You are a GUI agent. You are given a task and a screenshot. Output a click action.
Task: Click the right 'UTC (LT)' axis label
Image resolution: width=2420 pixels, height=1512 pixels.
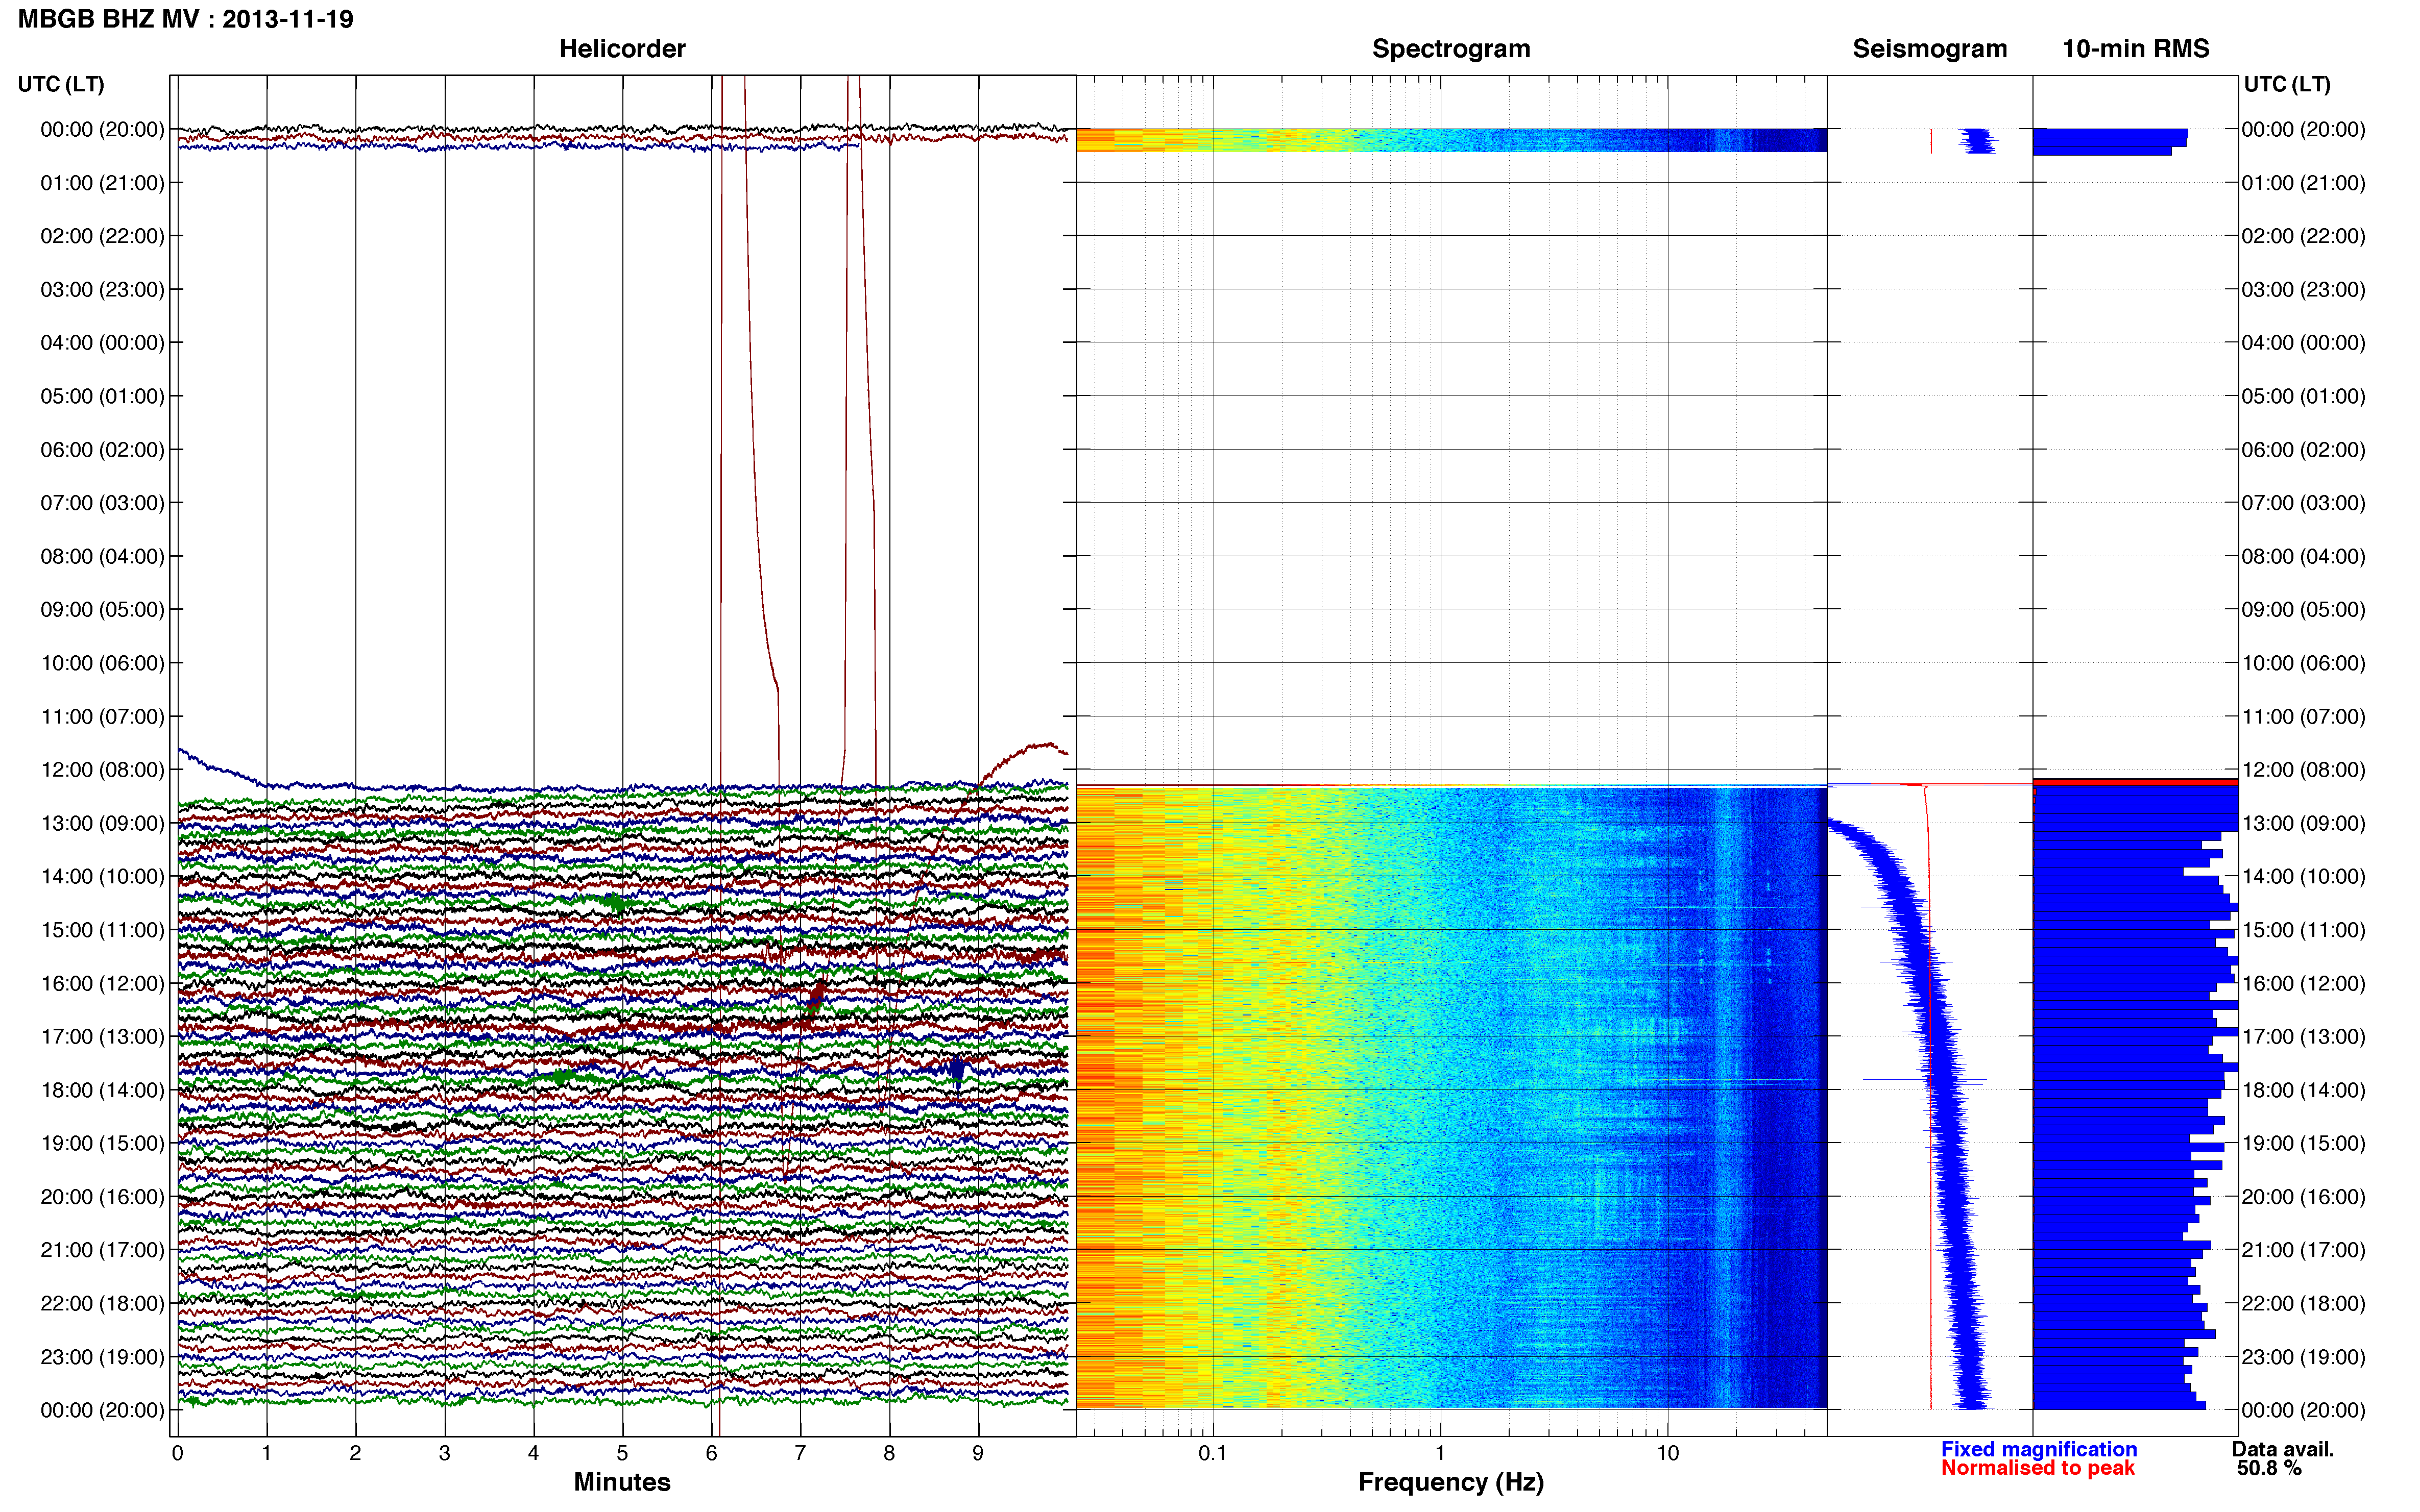tap(2287, 84)
